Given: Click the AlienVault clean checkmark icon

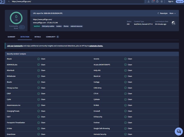Looking at the screenshot, I should (39, 70).
